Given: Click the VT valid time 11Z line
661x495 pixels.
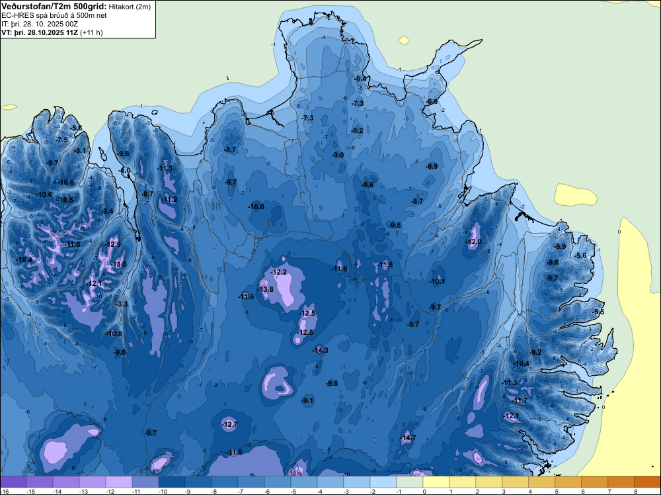Looking at the screenshot, I should click(40, 32).
